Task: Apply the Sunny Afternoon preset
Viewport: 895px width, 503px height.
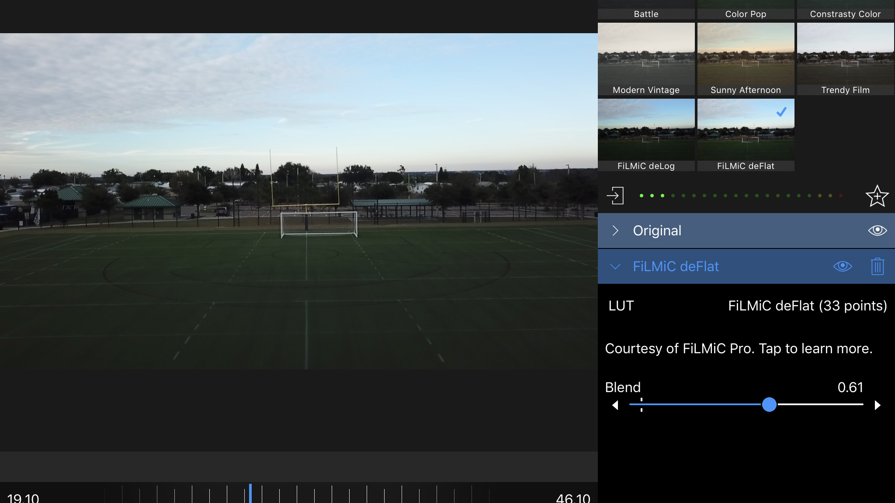Action: 746,59
